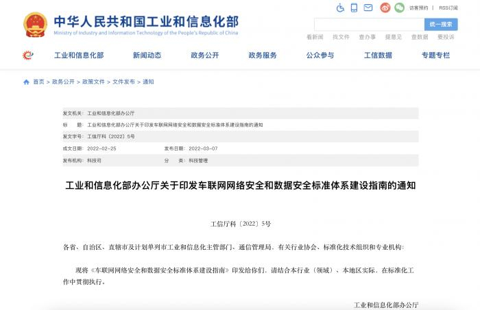Click the addressee paragraph starting 各省、自治区
Screen dimensions: 480x310
pos(234,247)
